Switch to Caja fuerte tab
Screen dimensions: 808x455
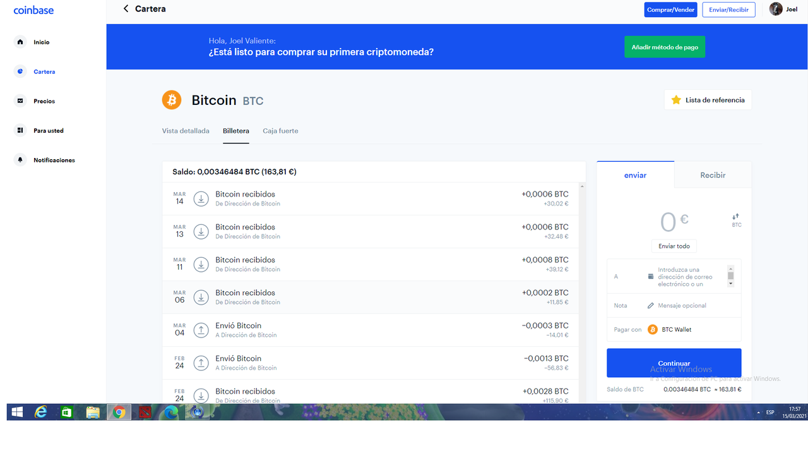pyautogui.click(x=280, y=131)
